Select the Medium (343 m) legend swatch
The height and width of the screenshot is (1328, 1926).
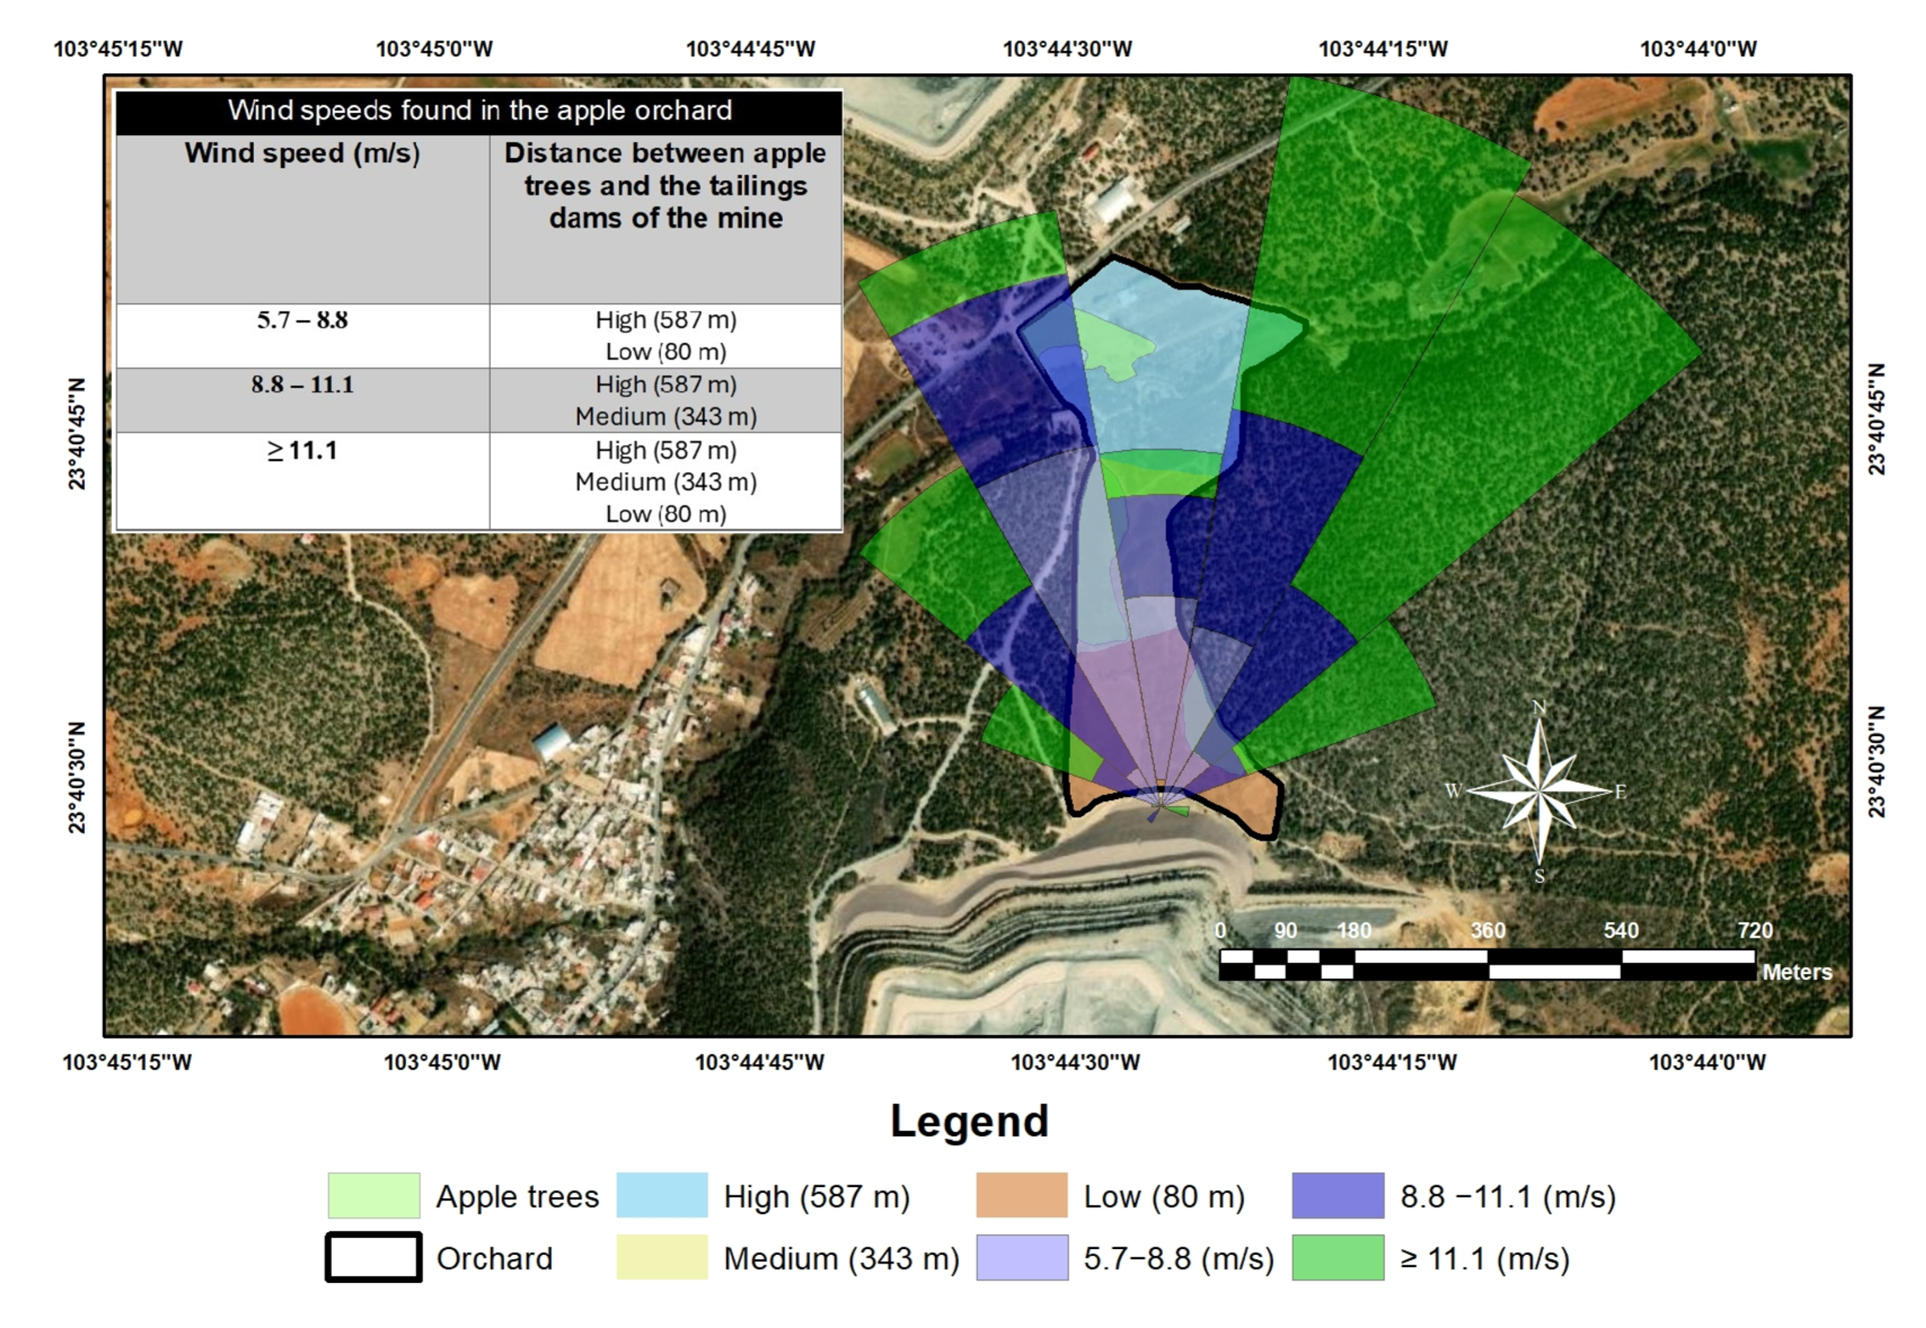[x=661, y=1257]
